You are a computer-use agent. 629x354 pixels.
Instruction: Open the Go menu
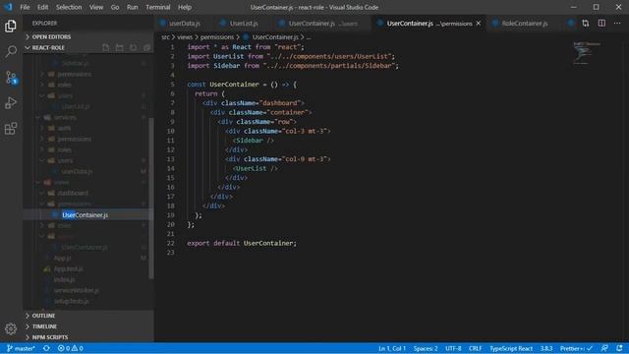pyautogui.click(x=115, y=7)
